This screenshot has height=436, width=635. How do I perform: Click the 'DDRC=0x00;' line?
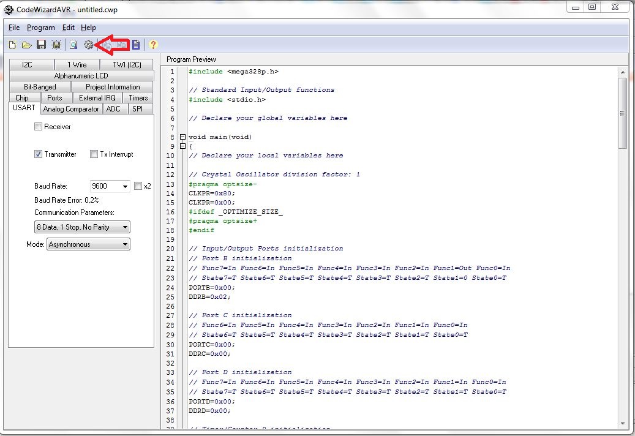(x=210, y=354)
